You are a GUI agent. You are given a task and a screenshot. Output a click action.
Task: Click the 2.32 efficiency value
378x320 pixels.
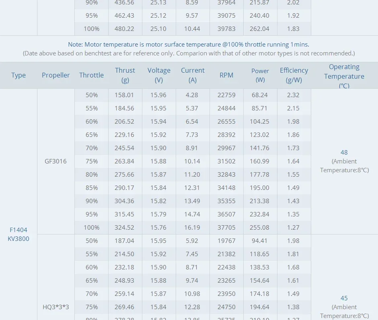pos(294,95)
